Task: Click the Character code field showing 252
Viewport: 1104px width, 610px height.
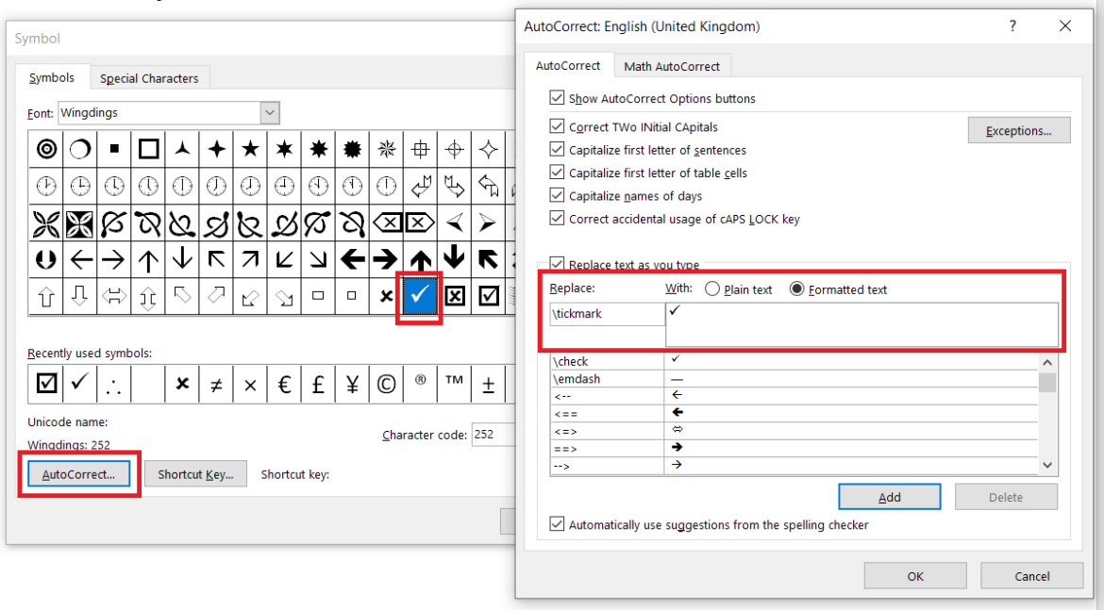Action: point(493,435)
